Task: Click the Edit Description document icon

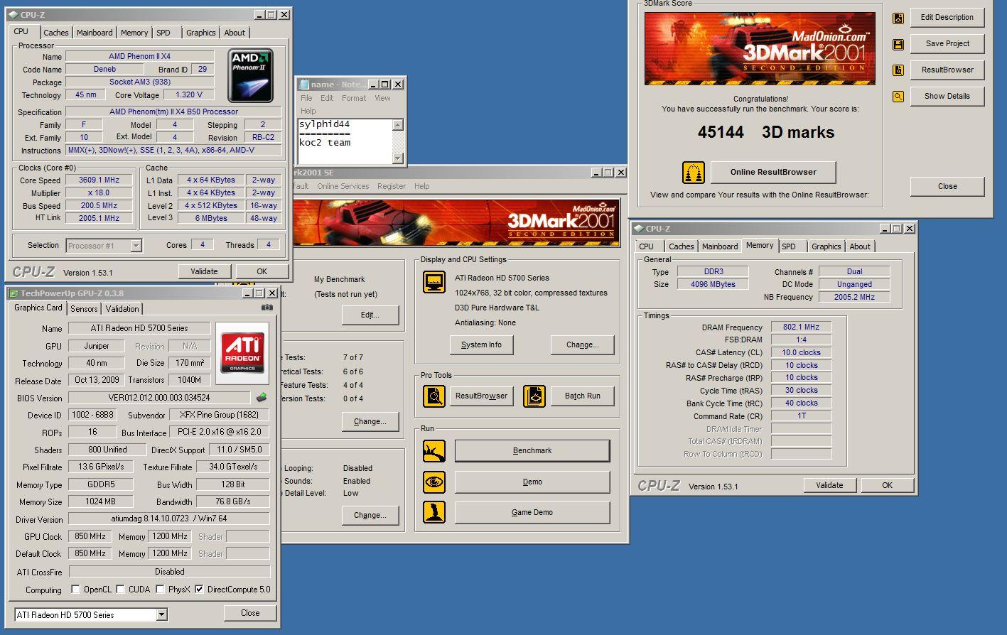Action: 898,18
